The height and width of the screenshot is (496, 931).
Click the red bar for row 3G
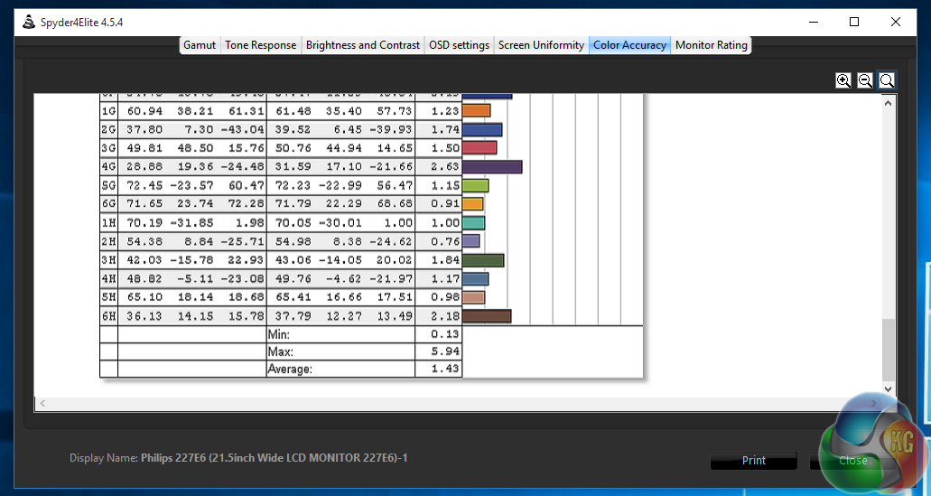[x=479, y=148]
